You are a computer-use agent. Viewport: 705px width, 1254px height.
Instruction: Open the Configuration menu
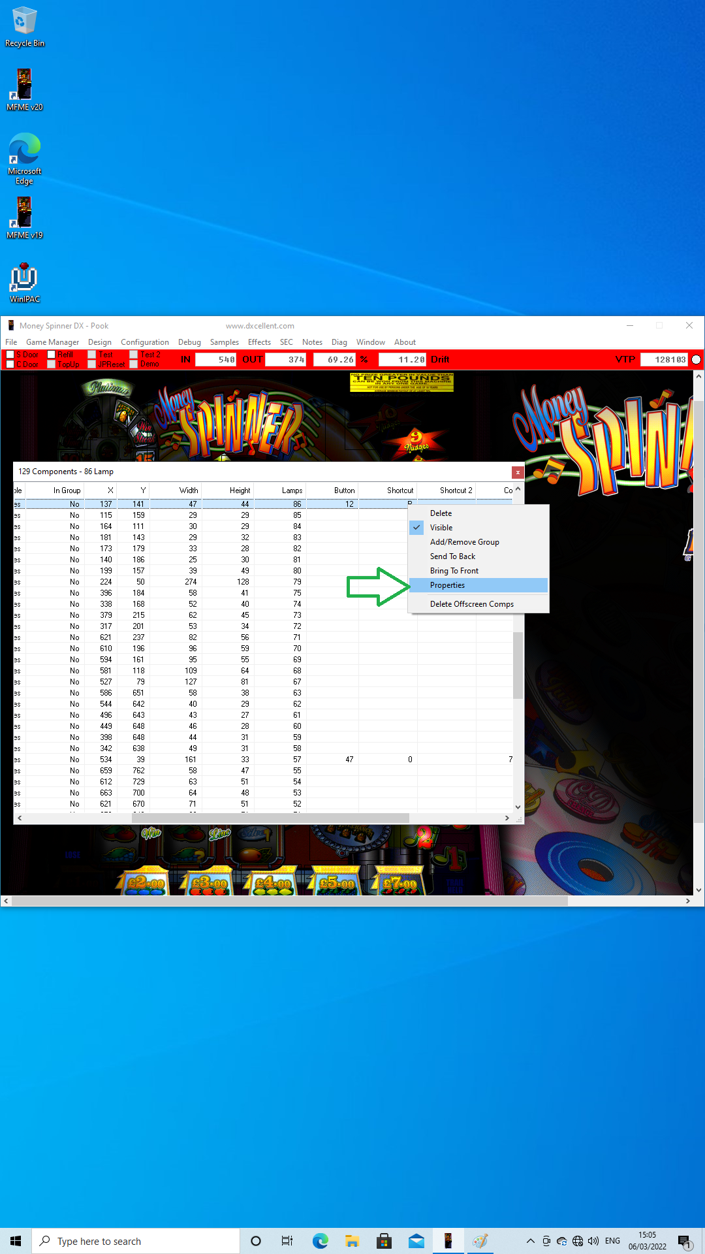pos(145,342)
